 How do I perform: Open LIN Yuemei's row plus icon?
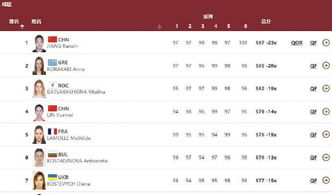point(326,112)
